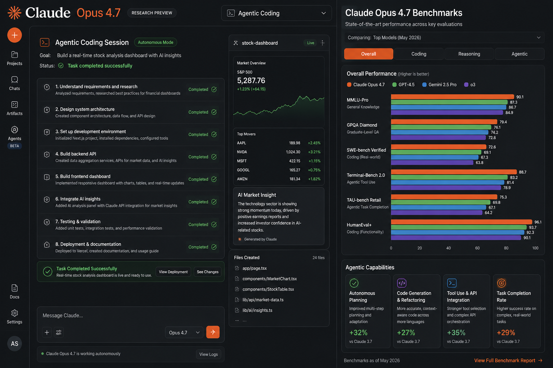Open the Comparing Top Models dropdown
The width and height of the screenshot is (553, 368).
pyautogui.click(x=444, y=37)
